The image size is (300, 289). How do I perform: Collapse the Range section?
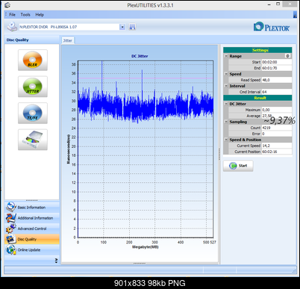click(x=226, y=56)
